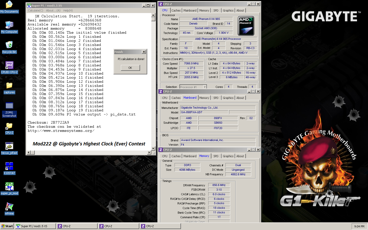Image resolution: width=368 pixels, height=230 pixels.
Task: Open SPD tab in Mainboard CPU-Z window
Action: click(x=216, y=98)
